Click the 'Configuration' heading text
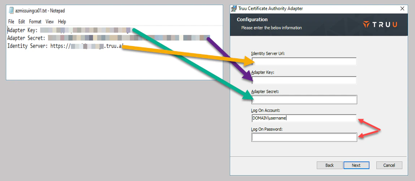This screenshot has height=181, width=415. 252,19
